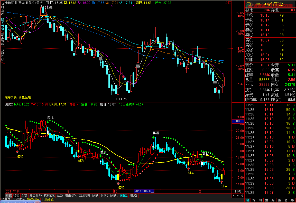Screen dimensions: 296x203
Task: Select the KDJ共振 indicator tab
Action: tap(85, 196)
